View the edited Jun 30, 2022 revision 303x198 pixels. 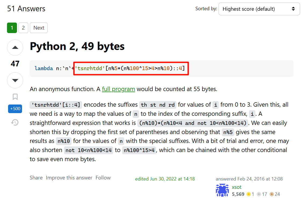(x=165, y=179)
